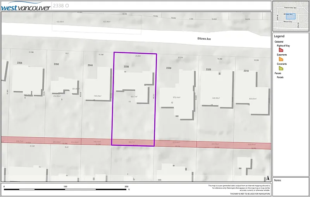Screen dimensions: 310x197
Task: Click the 2330 address label
Action: point(169,68)
